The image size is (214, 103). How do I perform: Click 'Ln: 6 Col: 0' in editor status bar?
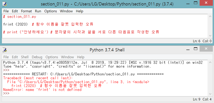coord(202,41)
